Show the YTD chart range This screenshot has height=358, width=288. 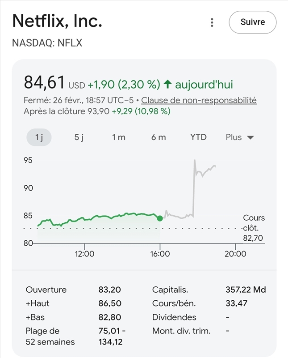pos(198,137)
